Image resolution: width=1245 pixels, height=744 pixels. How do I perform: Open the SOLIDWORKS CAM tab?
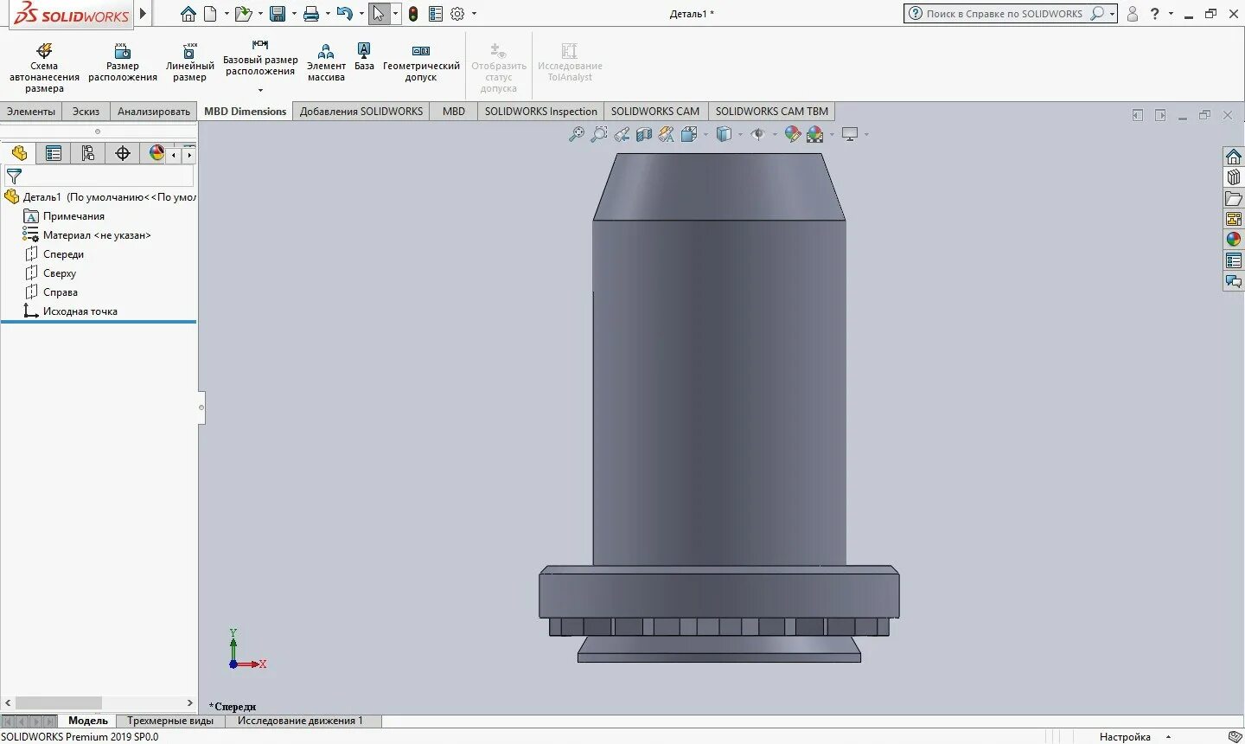pos(655,112)
